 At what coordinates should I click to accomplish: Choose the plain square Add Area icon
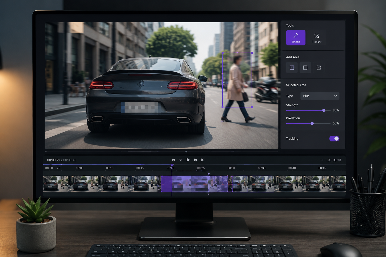(x=305, y=68)
